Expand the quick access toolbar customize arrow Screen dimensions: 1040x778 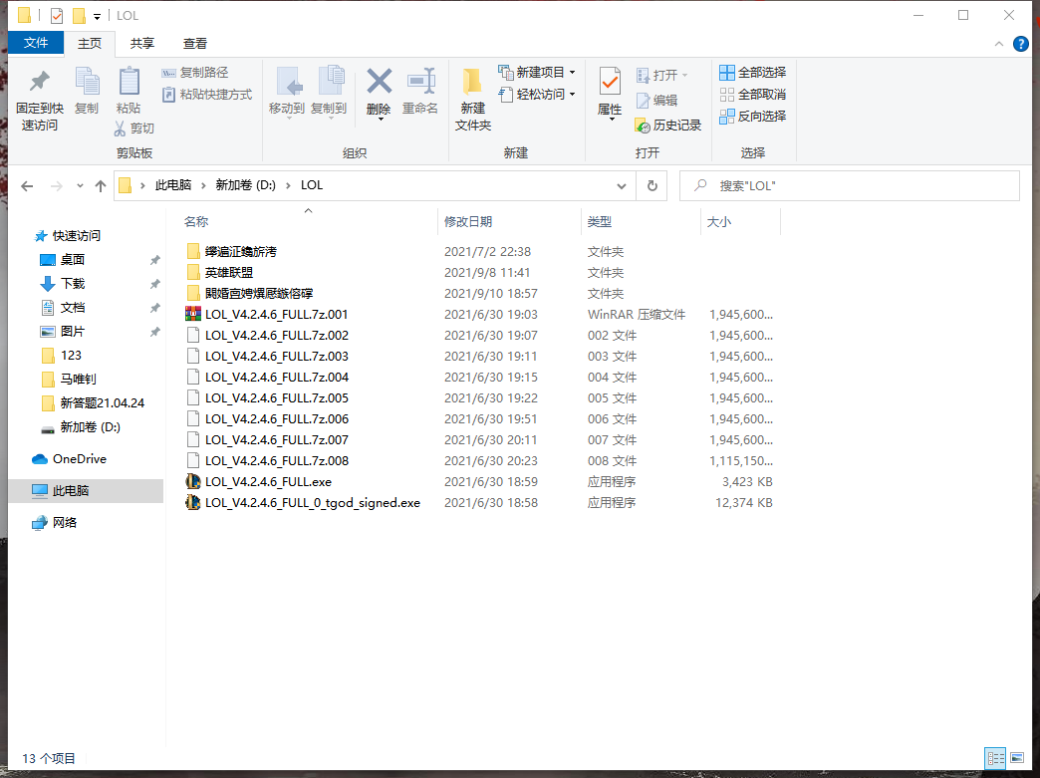tap(97, 16)
